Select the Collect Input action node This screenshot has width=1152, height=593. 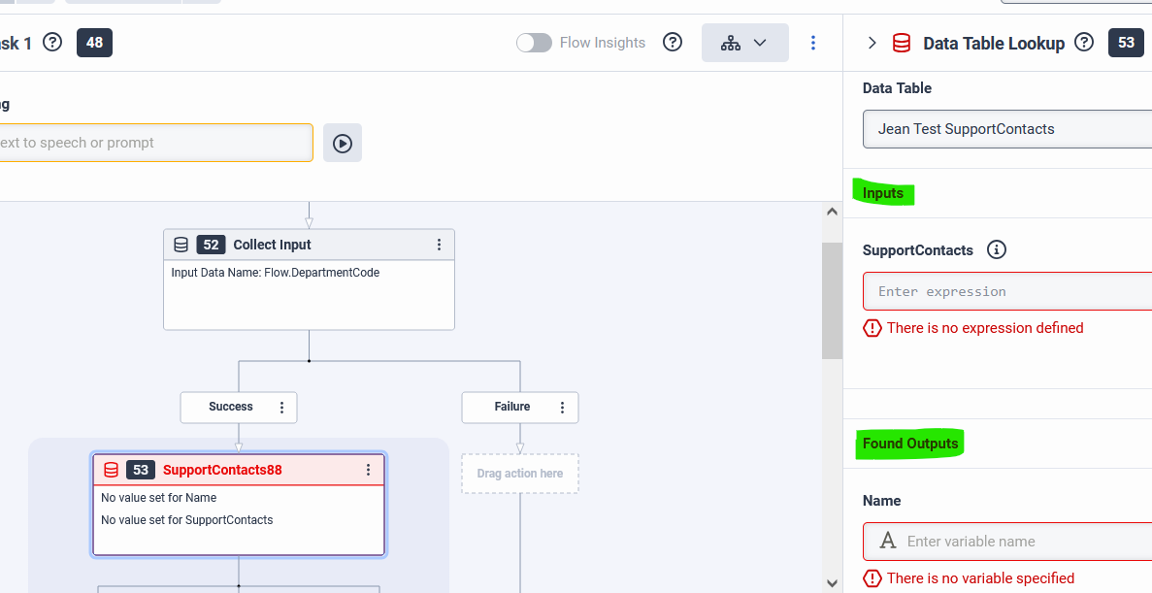click(x=309, y=291)
